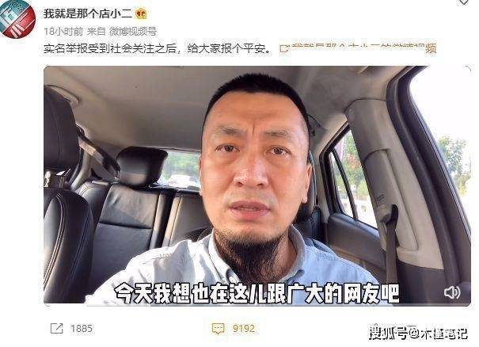This screenshot has height=347, width=479.
Task: Expand the post options chevron at top right
Action: click(464, 2)
